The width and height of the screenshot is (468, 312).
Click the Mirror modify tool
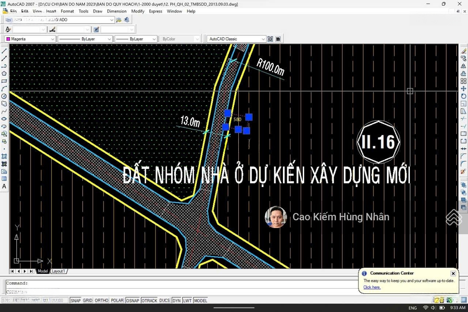[x=463, y=66]
